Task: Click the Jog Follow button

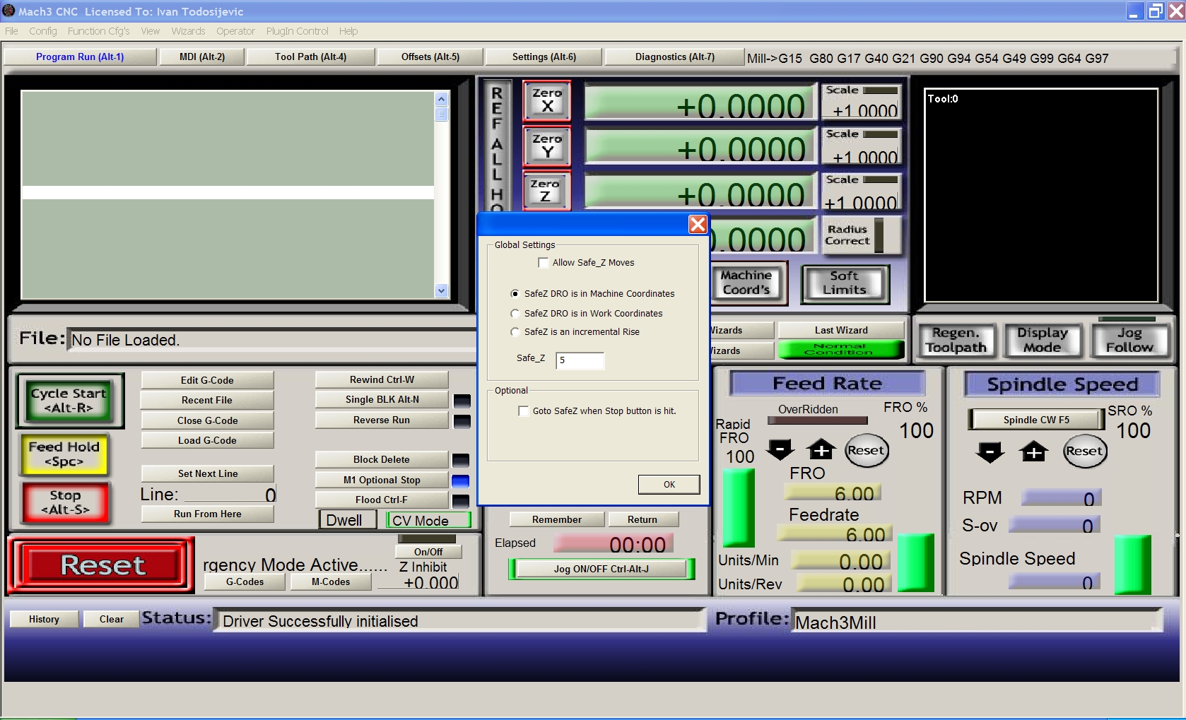Action: coord(1129,340)
